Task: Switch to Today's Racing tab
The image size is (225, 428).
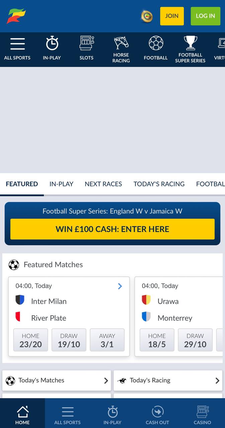Action: point(159,184)
